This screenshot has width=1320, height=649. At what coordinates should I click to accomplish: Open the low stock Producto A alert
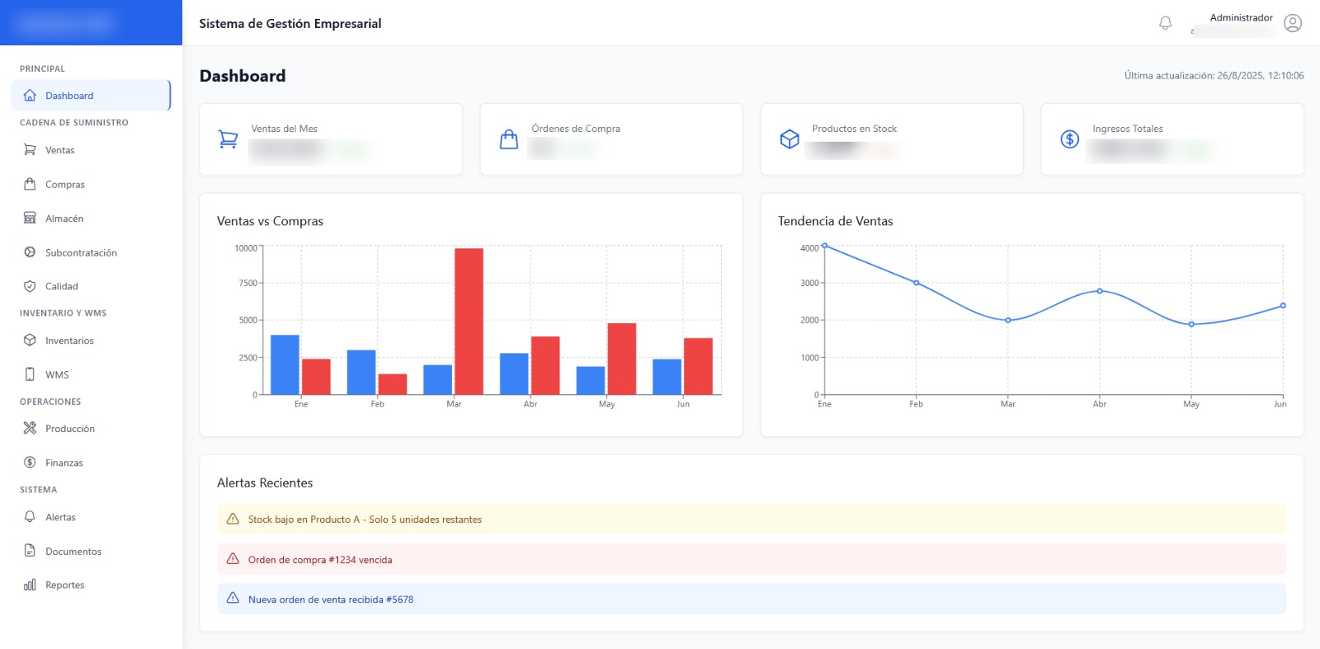pyautogui.click(x=365, y=520)
